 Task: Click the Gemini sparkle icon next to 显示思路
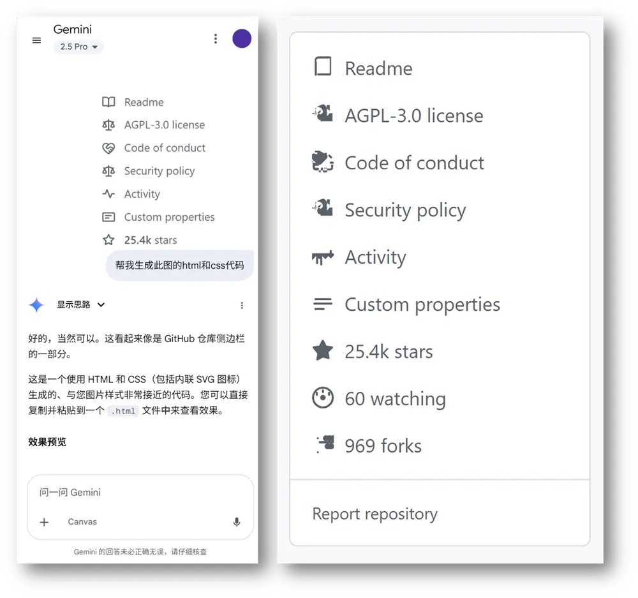tap(36, 305)
